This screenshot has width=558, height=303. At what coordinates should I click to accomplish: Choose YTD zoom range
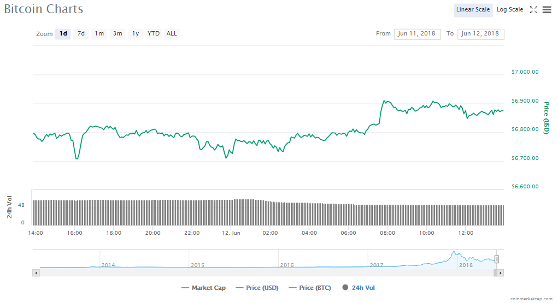(154, 33)
